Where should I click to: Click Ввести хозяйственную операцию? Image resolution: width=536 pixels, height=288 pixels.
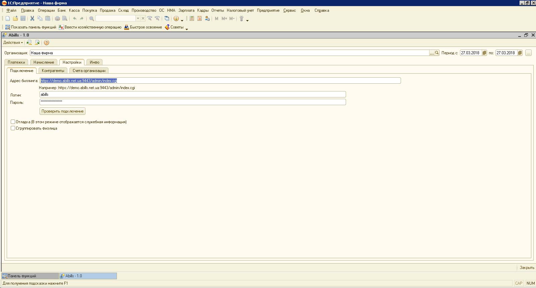tap(90, 27)
